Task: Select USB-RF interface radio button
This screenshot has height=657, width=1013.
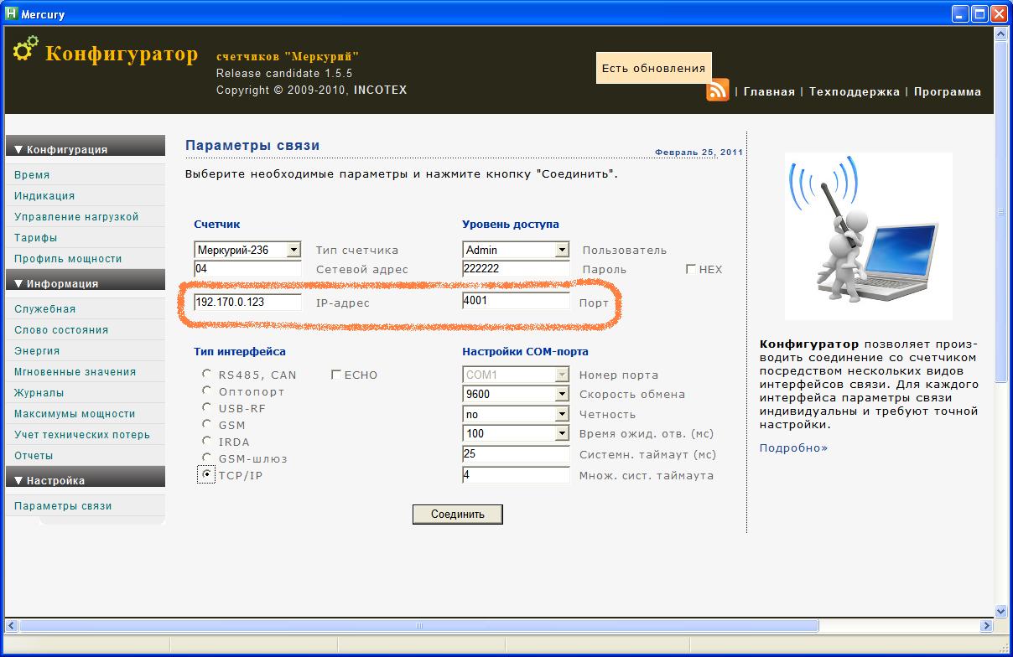Action: (x=206, y=407)
